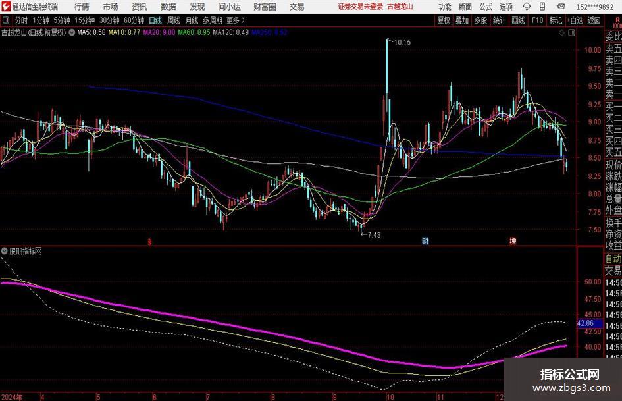Image resolution: width=622 pixels, height=401 pixels.
Task: Click the MA10: 8.77 label
Action: 124,32
